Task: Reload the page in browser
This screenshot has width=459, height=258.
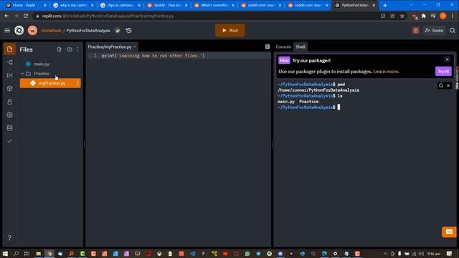Action: (x=26, y=16)
